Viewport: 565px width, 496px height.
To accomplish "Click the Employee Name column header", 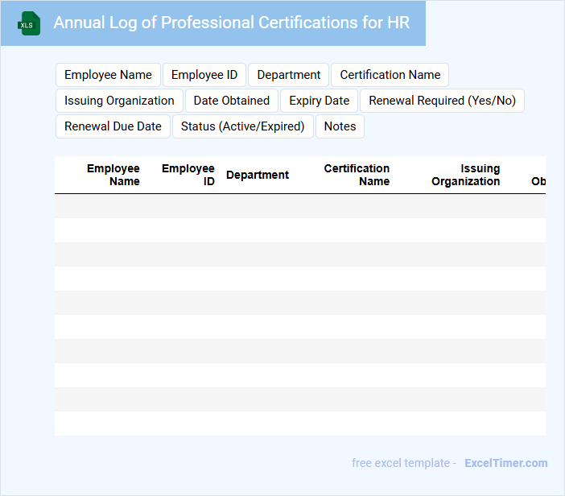I will point(113,175).
